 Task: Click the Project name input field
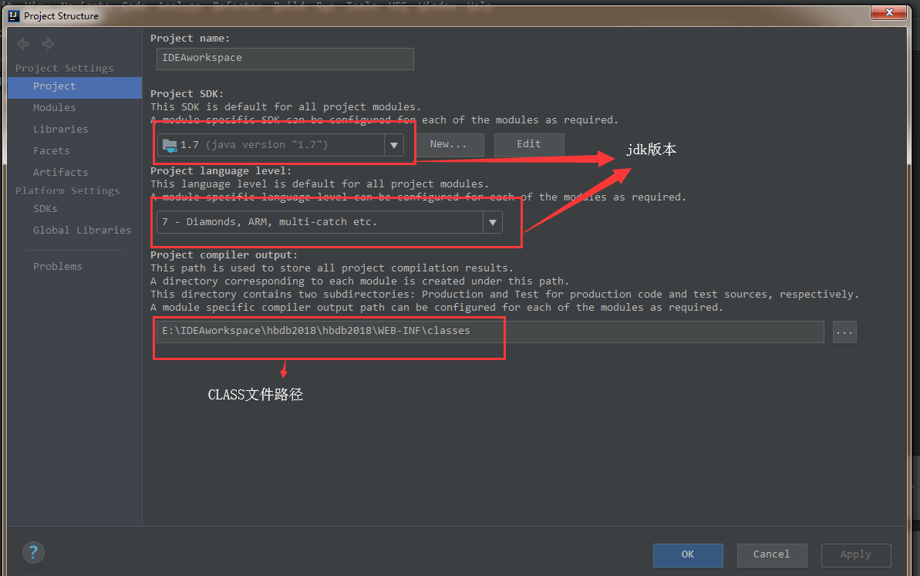[285, 59]
